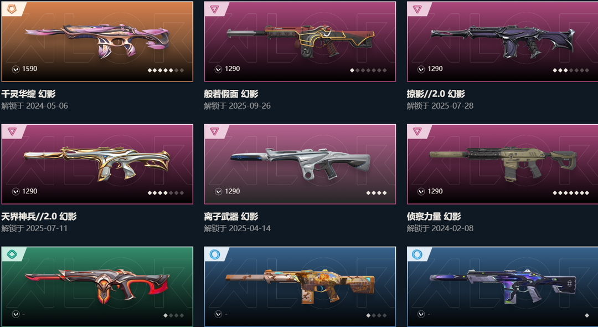Click the upgrade level dots on 侦察力量 card
The height and width of the screenshot is (327, 598).
571,193
